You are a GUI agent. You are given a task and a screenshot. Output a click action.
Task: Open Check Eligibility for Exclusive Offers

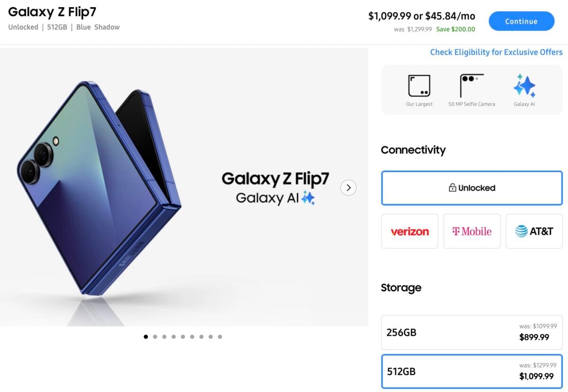tap(496, 52)
